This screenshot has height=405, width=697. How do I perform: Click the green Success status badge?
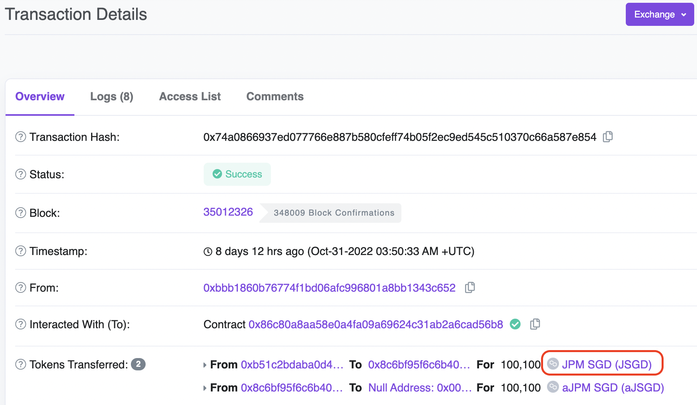(237, 174)
